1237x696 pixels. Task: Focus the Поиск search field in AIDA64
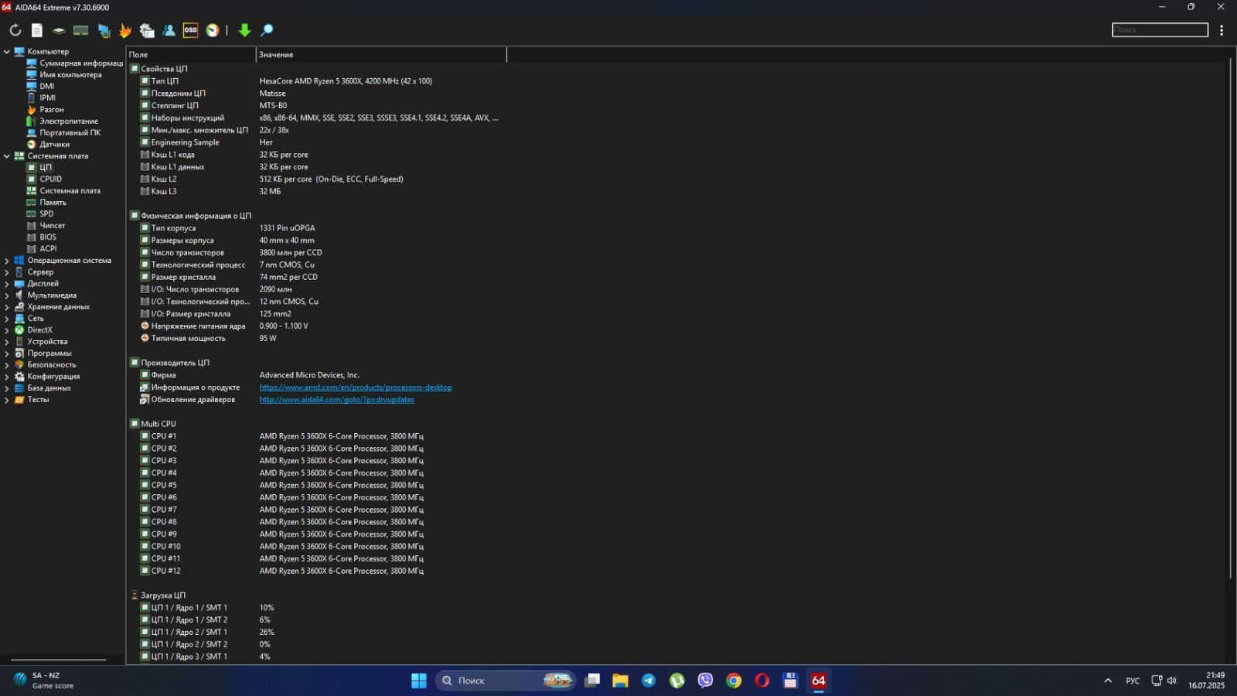1160,29
